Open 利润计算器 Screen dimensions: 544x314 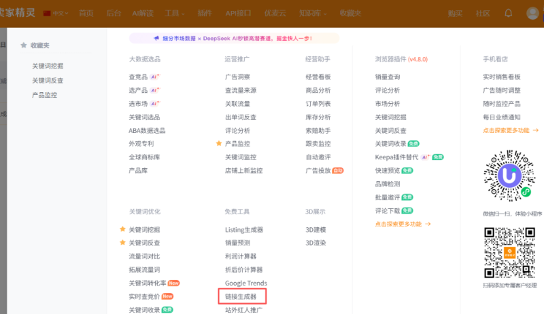click(241, 256)
